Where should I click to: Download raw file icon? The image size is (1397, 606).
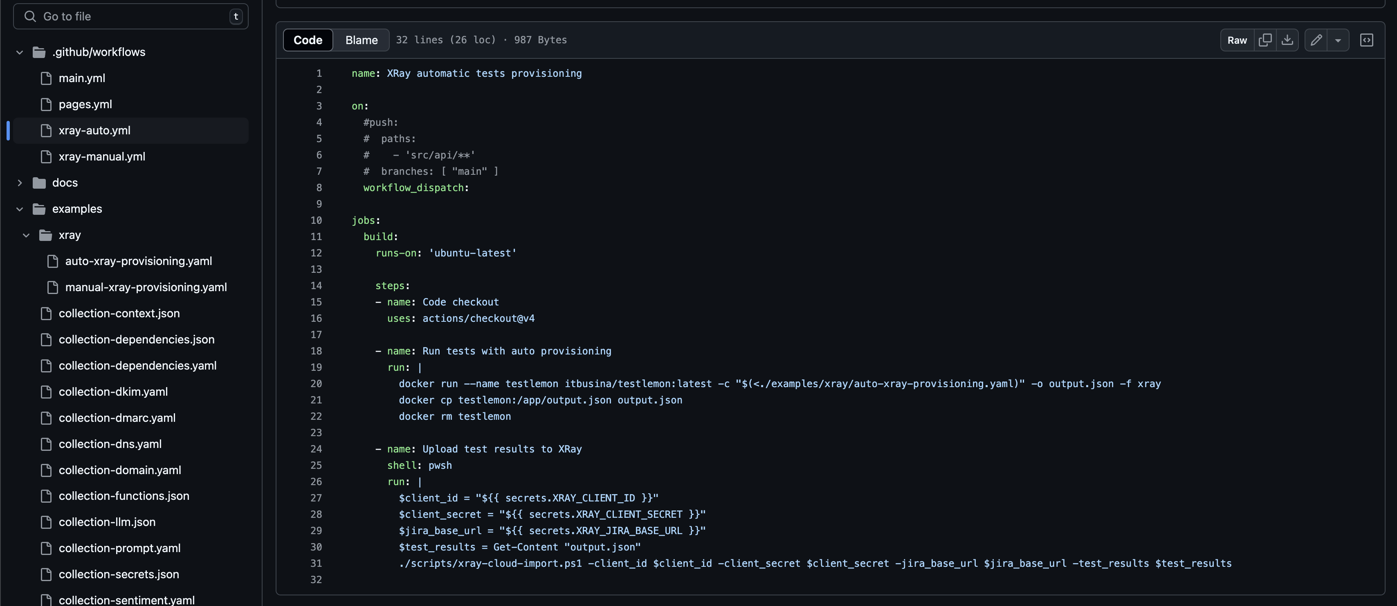(1287, 40)
